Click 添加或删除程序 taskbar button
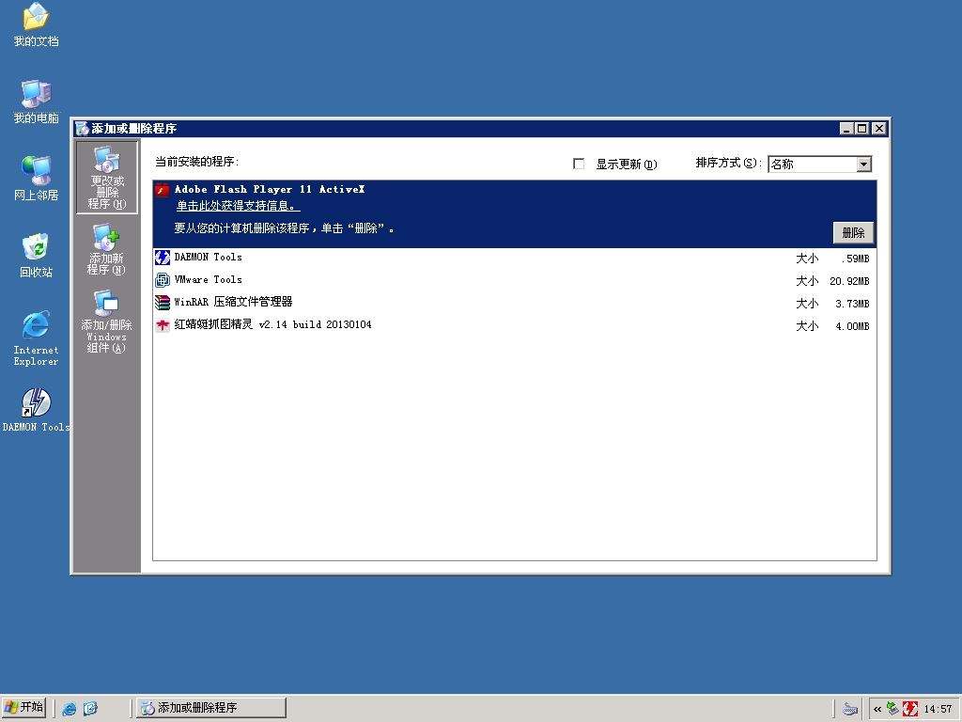The width and height of the screenshot is (962, 722). (x=211, y=708)
